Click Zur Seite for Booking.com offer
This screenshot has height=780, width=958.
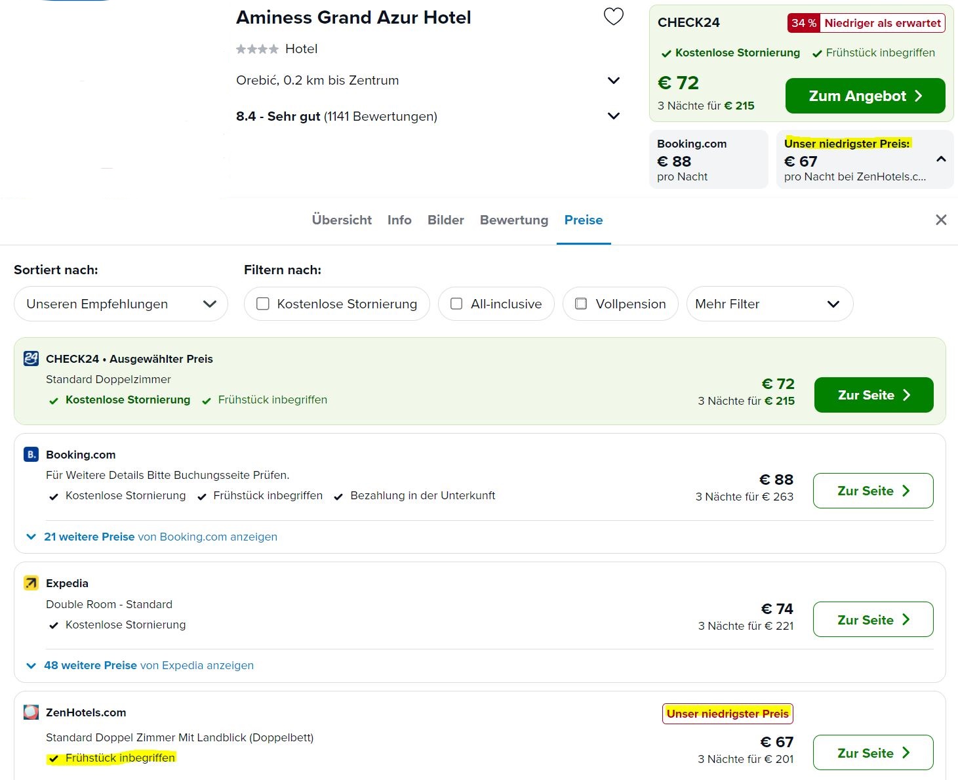873,491
